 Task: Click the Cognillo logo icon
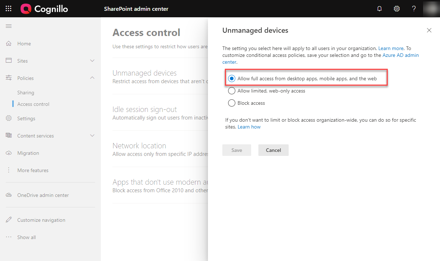(x=26, y=9)
